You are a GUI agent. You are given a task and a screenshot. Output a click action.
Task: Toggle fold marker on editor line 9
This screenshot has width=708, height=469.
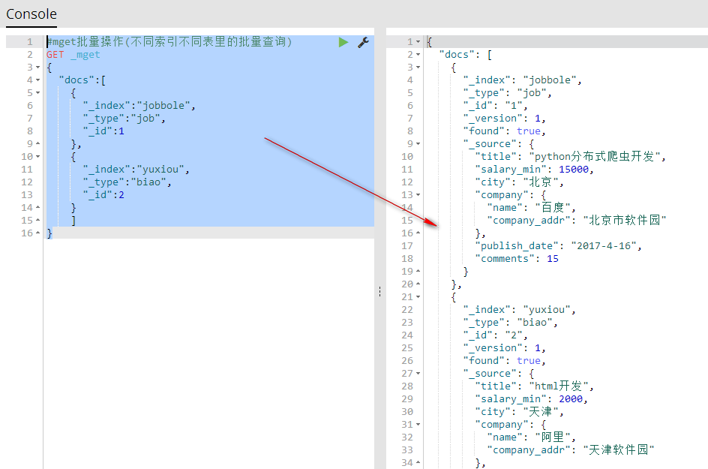tap(38, 143)
